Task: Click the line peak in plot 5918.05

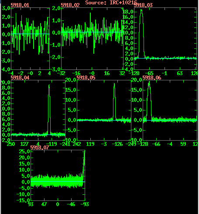Action: (x=114, y=101)
